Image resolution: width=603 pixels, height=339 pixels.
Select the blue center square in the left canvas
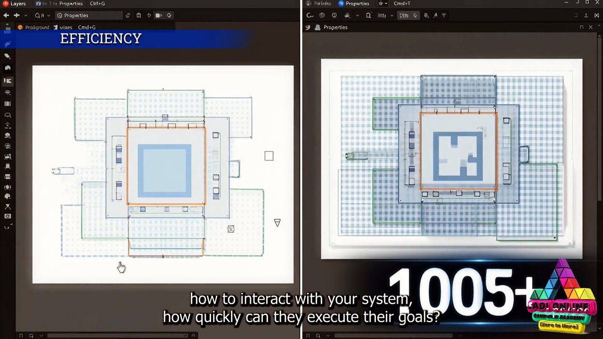(164, 171)
